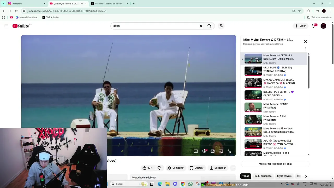Open the YouTube bookmark icon in bookmarks bar

pyautogui.click(x=11, y=17)
